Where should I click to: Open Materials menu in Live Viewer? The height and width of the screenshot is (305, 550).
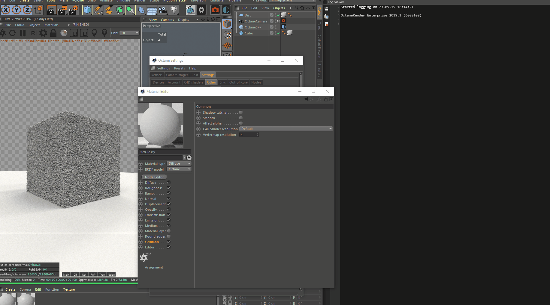click(x=51, y=25)
